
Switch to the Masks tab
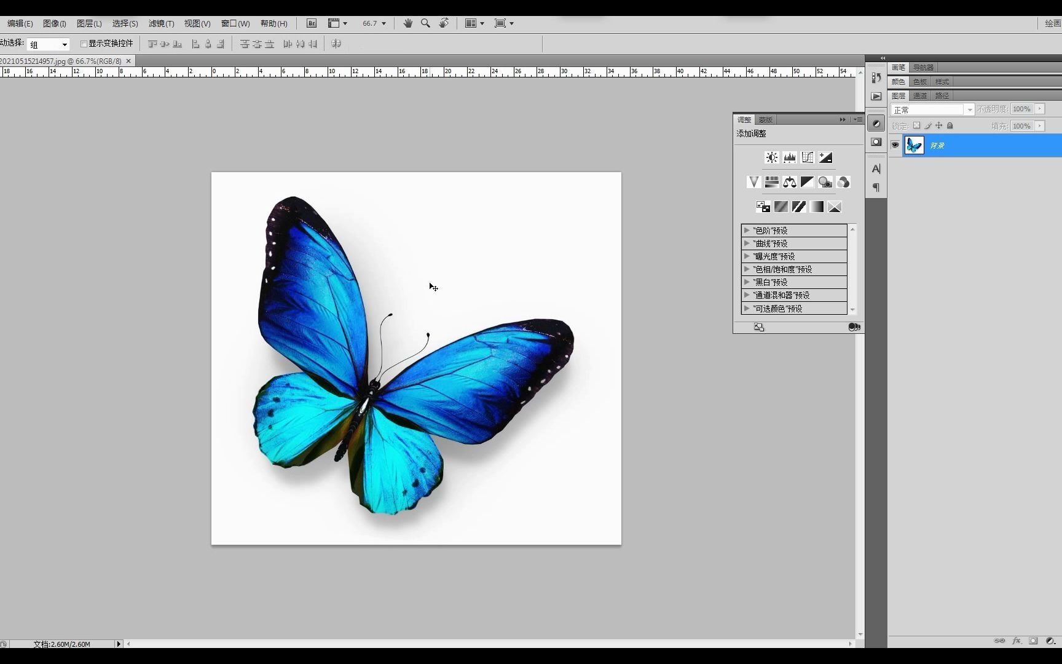[x=765, y=120]
